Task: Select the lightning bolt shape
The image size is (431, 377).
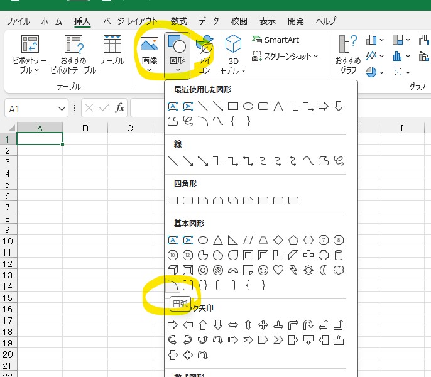Action: point(293,270)
